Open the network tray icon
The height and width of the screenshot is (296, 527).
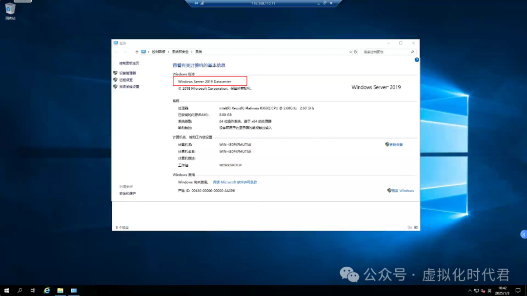coord(476,291)
